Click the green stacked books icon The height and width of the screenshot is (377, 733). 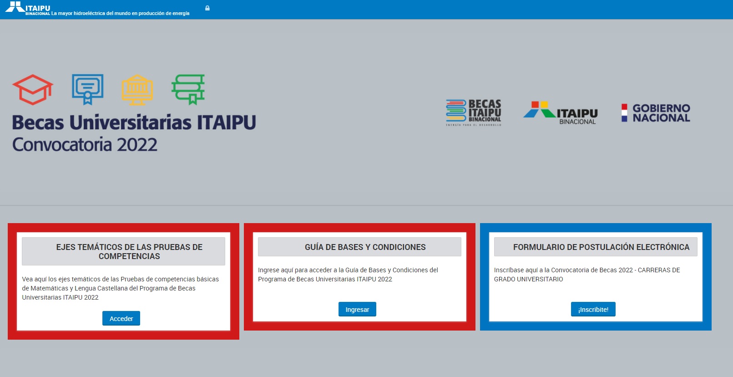pyautogui.click(x=188, y=89)
